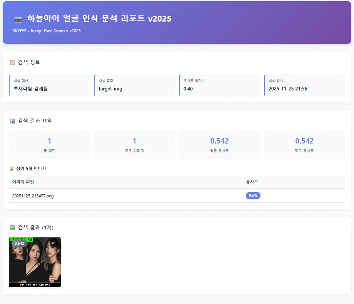
Task: Click the 최고 유사도 value 0.542
Action: tap(304, 144)
